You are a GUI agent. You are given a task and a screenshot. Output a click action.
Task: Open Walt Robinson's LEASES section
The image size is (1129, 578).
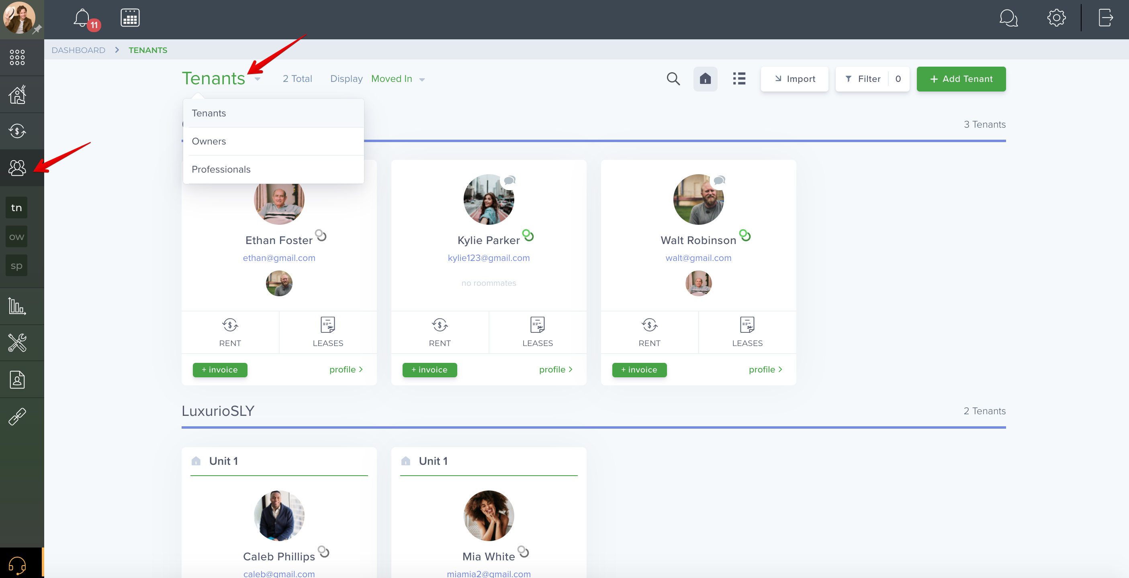tap(747, 332)
